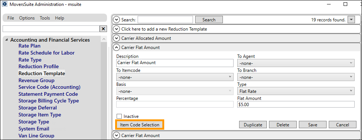Click the disabled Basis dropdown
Image resolution: width=362 pixels, height=140 pixels.
[x=175, y=91]
